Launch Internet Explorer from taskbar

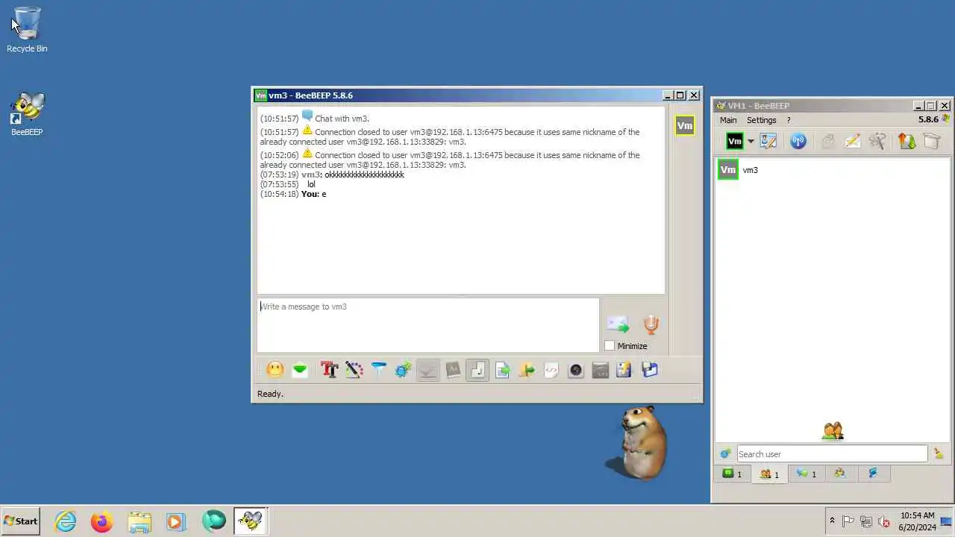66,521
